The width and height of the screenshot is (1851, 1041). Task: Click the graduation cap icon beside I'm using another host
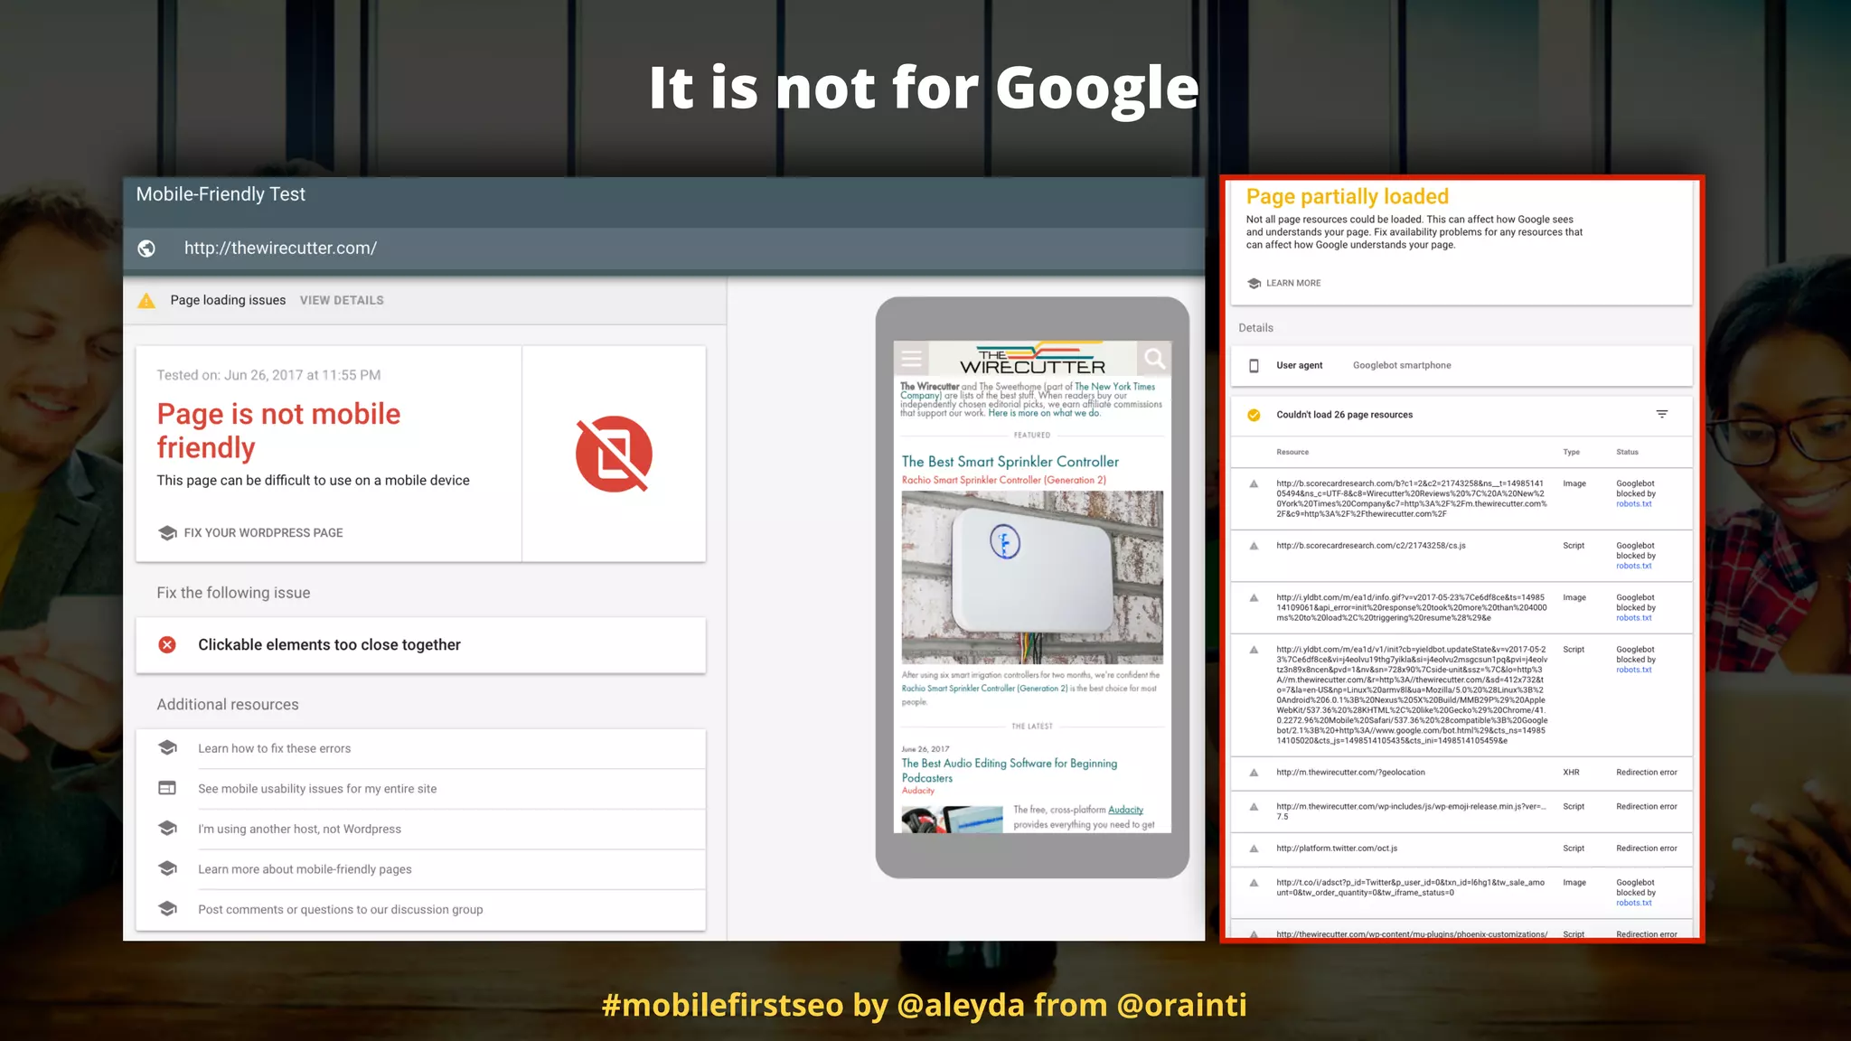(x=167, y=828)
